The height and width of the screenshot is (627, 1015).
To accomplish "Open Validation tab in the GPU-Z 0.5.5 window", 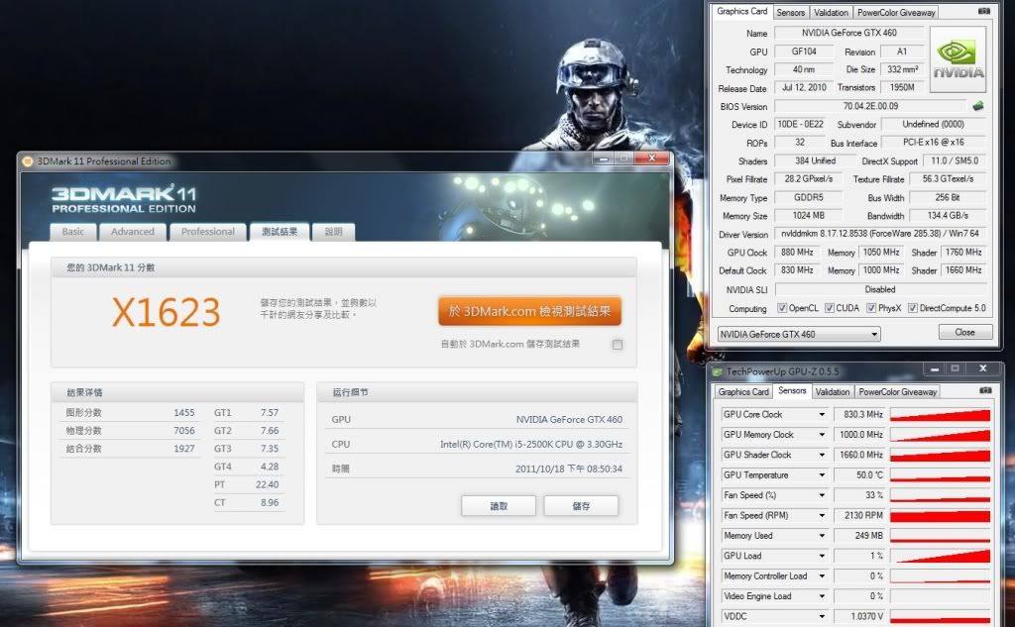I will coord(833,391).
